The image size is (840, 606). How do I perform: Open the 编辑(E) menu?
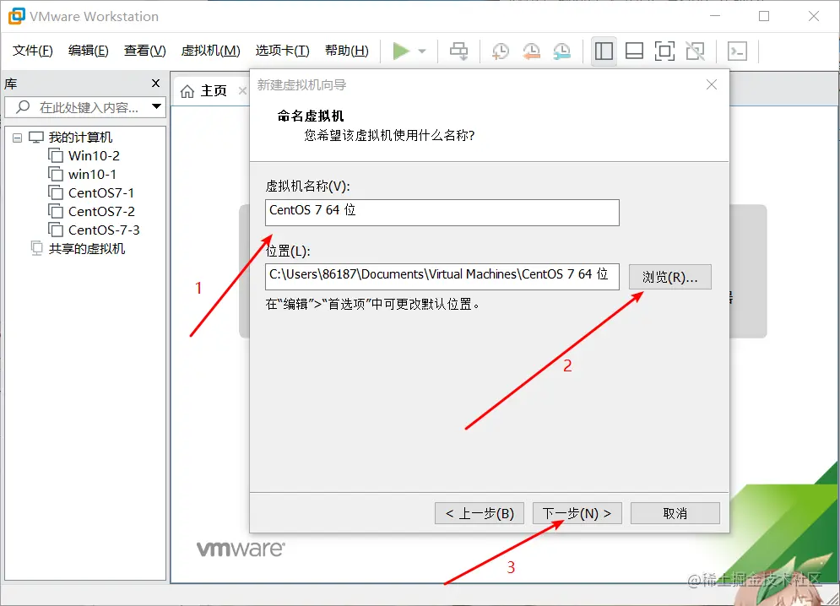89,51
